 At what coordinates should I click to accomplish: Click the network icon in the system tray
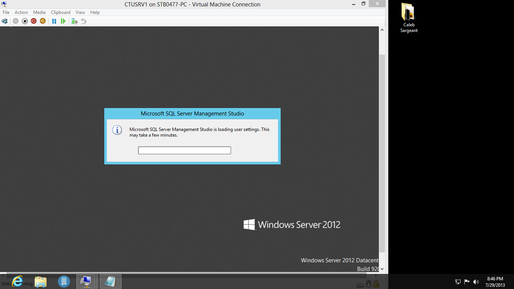click(458, 281)
